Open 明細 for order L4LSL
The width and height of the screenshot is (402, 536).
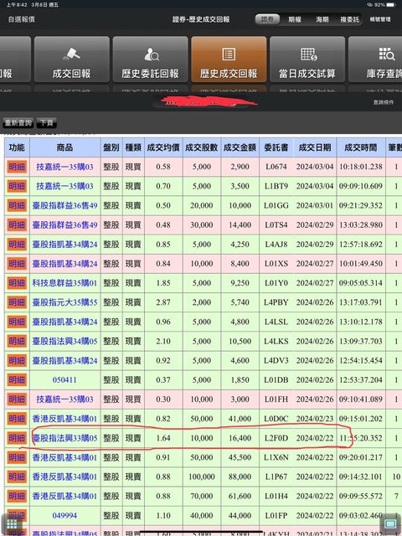coord(17,322)
